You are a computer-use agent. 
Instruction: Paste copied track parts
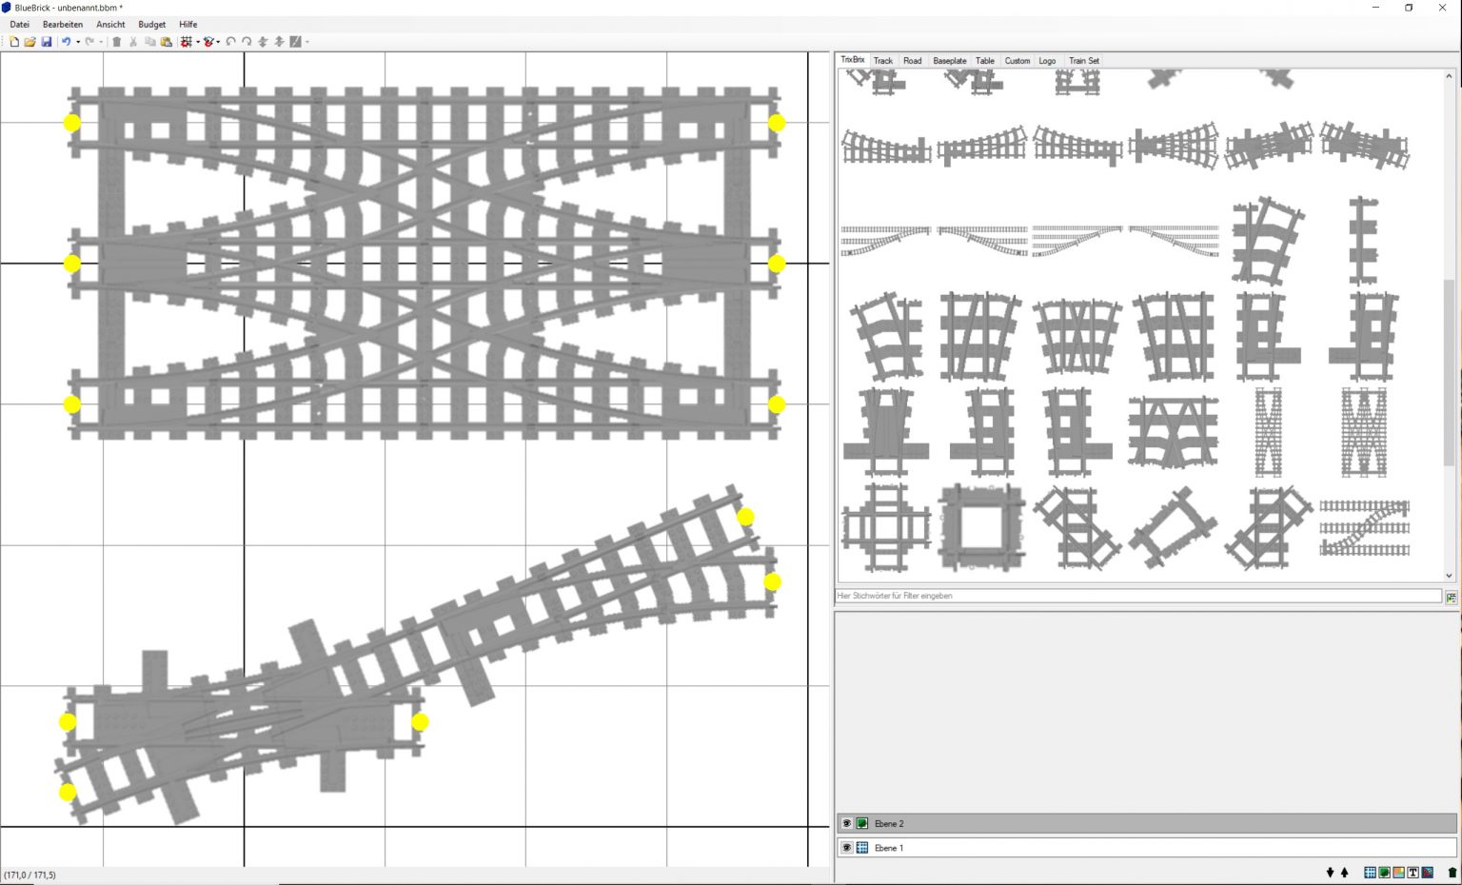pyautogui.click(x=165, y=42)
